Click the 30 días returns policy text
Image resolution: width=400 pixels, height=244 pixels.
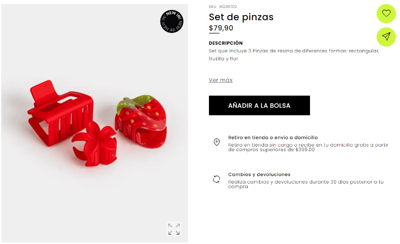(x=305, y=184)
